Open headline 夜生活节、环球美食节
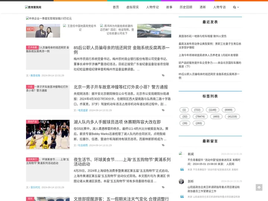 click(122, 162)
